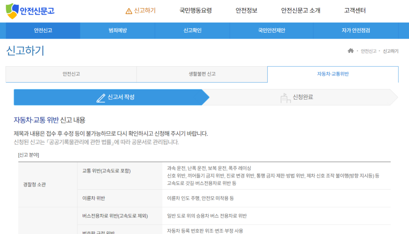Click the 신호 위반, 끼어들기 금지 위반 line
Image resolution: width=409 pixels, height=234 pixels.
tap(273, 176)
